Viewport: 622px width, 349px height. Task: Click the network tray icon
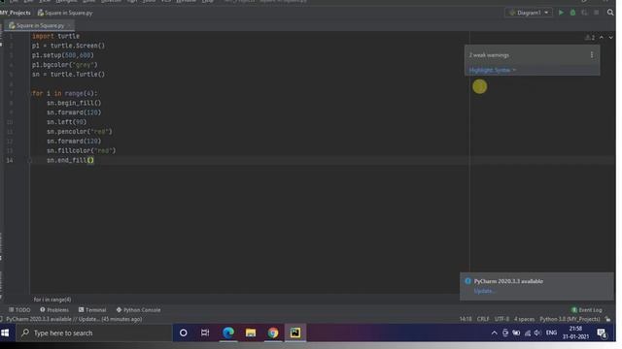click(x=527, y=333)
